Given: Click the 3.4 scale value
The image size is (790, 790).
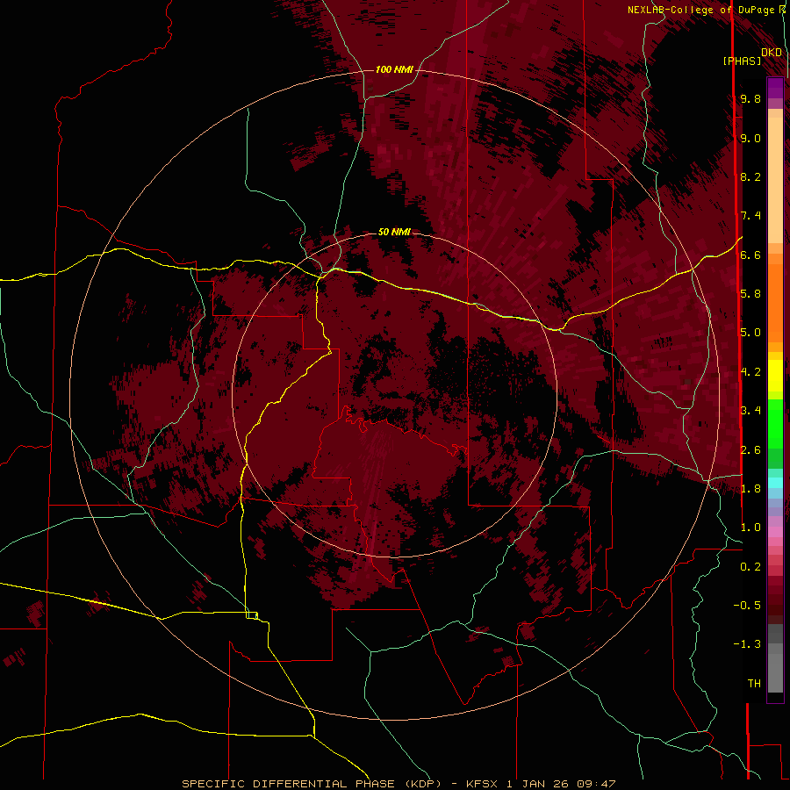Looking at the screenshot, I should tap(750, 411).
